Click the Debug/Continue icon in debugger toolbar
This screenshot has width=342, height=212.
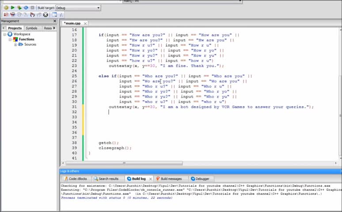click(6, 15)
